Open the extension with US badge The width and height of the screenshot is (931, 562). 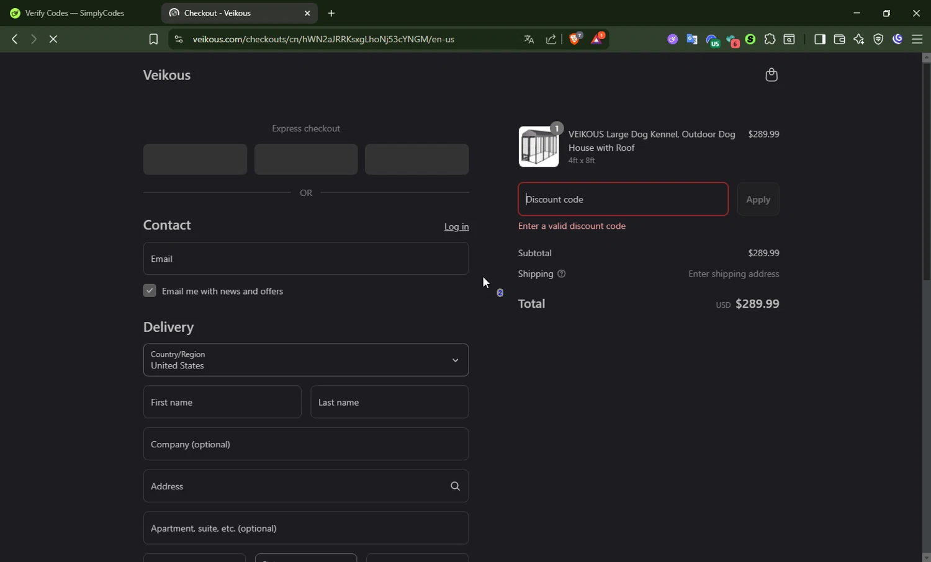click(x=713, y=40)
